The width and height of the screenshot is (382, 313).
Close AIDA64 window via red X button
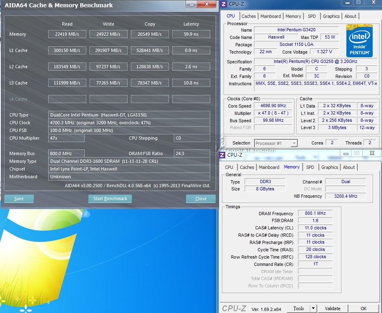(x=207, y=4)
